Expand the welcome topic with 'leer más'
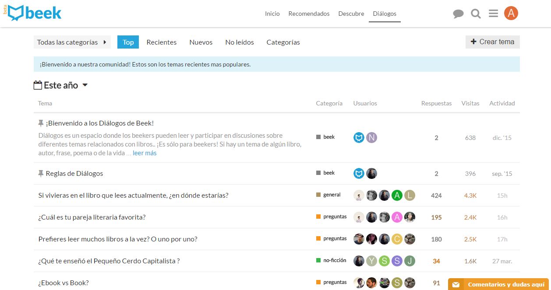The height and width of the screenshot is (290, 551). click(145, 153)
